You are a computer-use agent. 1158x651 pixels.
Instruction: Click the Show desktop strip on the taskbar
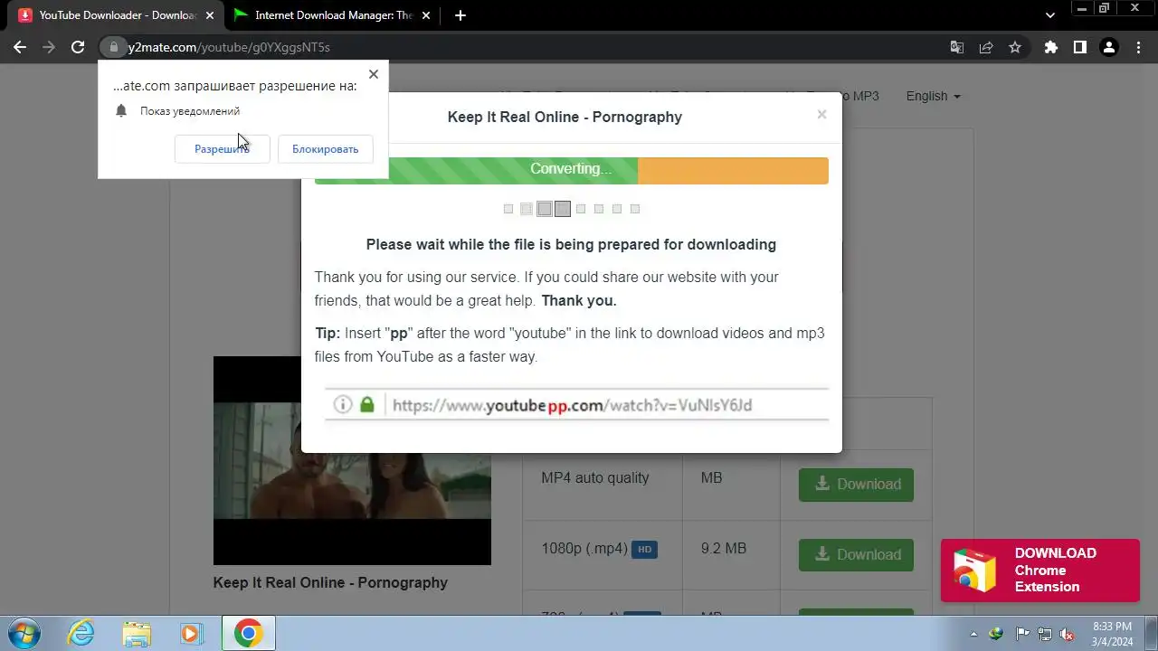tap(1151, 634)
